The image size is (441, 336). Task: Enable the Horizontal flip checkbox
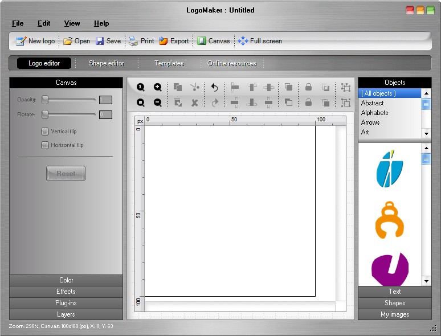(x=45, y=145)
